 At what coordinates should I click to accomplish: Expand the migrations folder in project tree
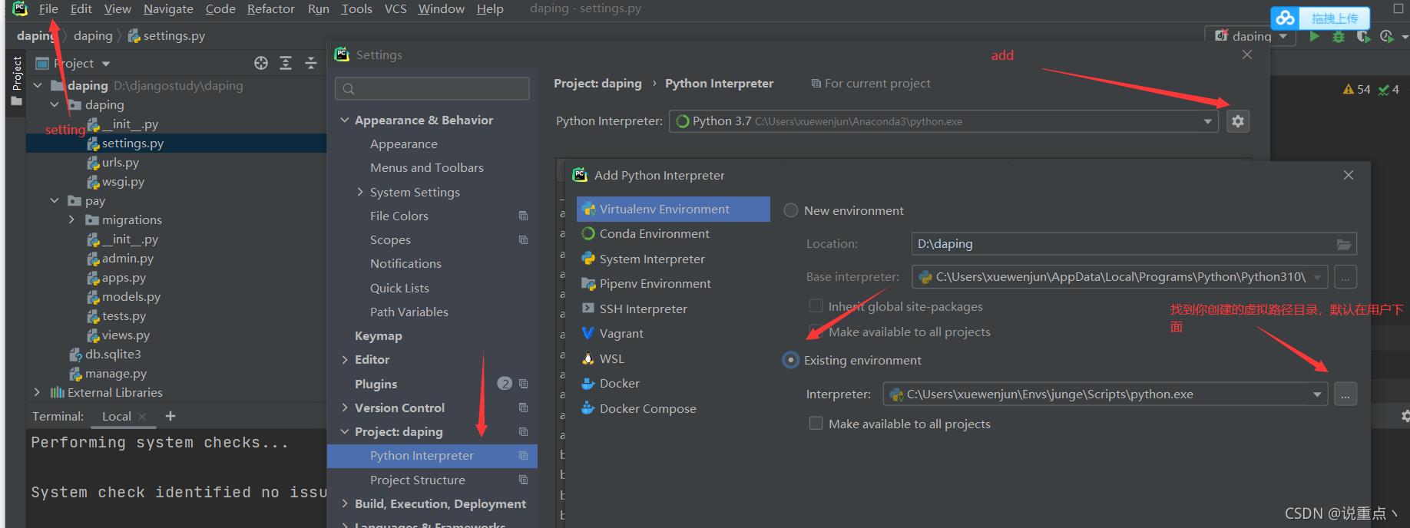(x=72, y=220)
